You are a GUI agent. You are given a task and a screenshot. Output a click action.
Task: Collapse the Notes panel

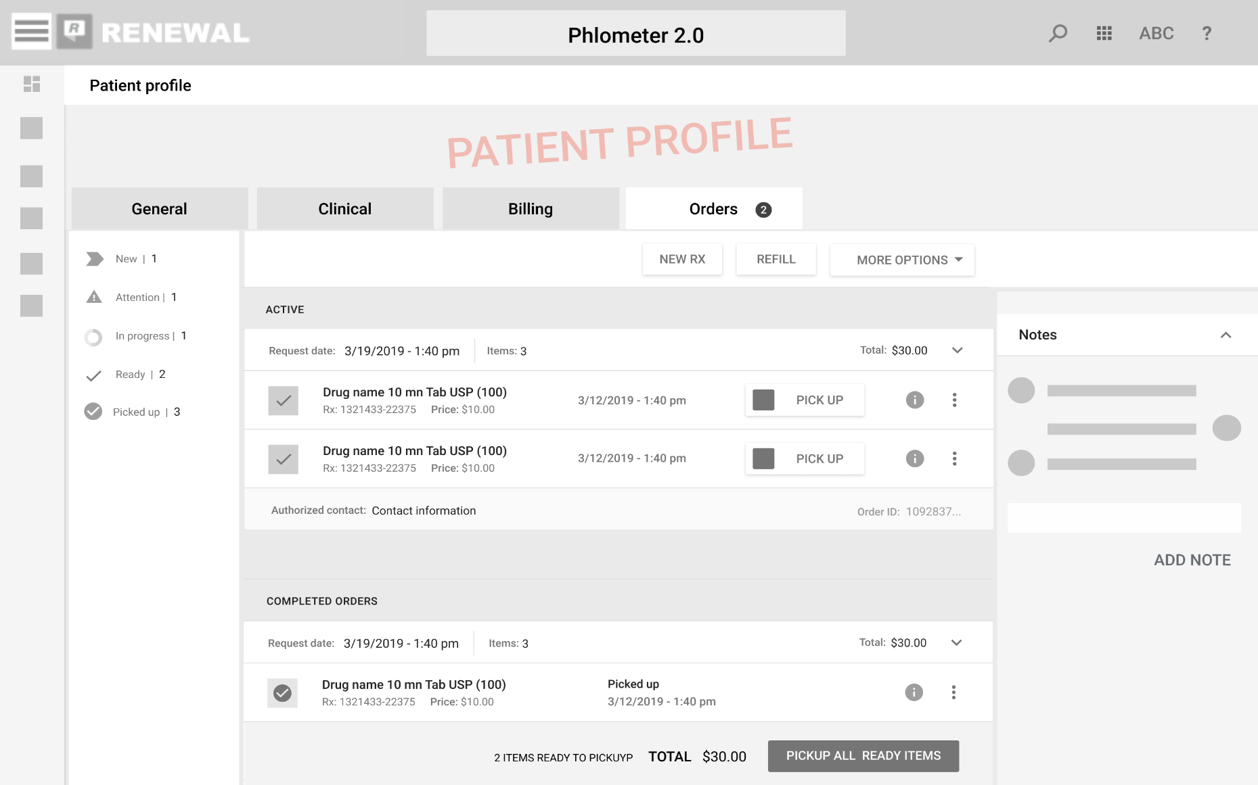pyautogui.click(x=1226, y=335)
